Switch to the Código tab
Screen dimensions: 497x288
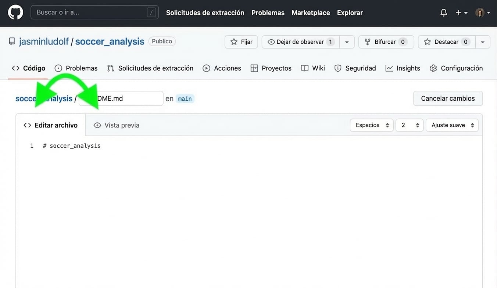(x=28, y=68)
